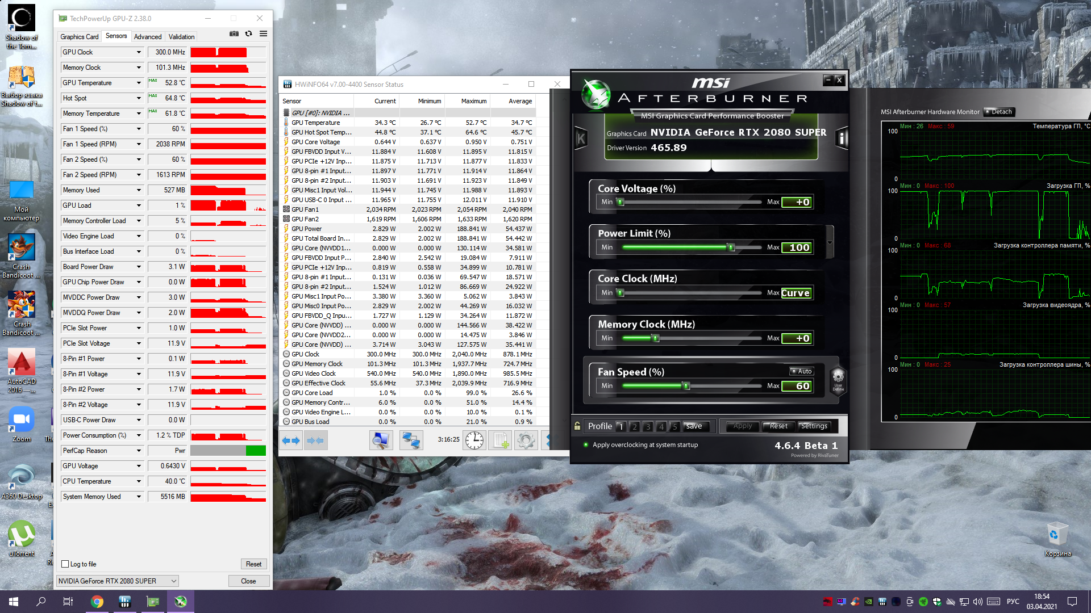Click Afterburner Settings button
Image resolution: width=1091 pixels, height=613 pixels.
coord(814,426)
